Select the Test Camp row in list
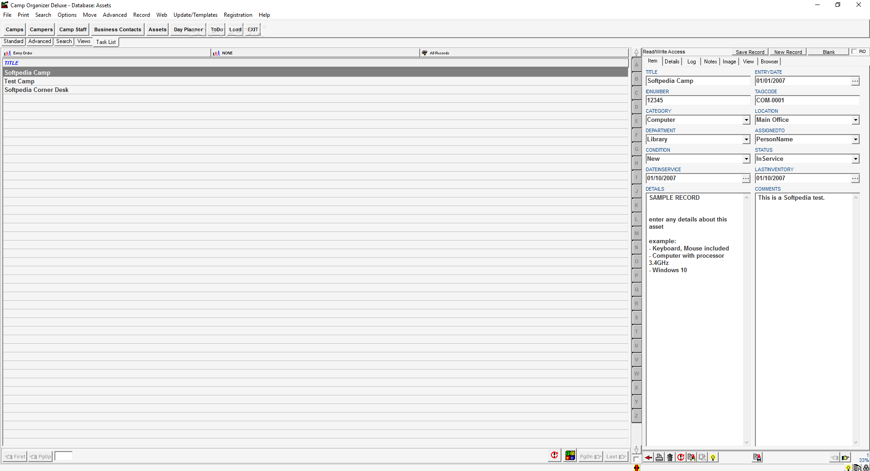The height and width of the screenshot is (471, 870). [315, 82]
